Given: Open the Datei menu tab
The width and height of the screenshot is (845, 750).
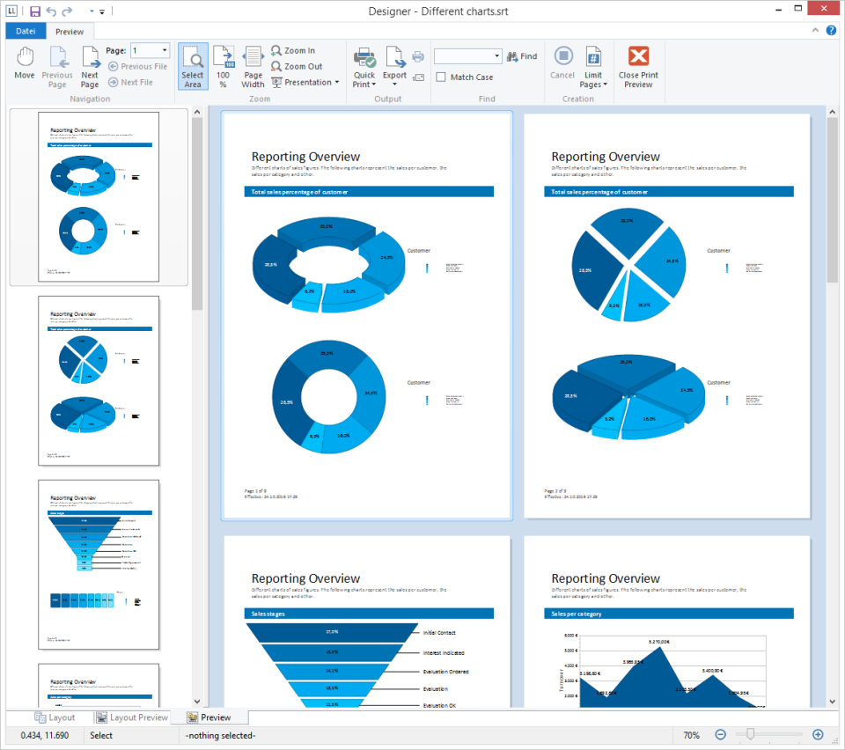Looking at the screenshot, I should click(x=26, y=32).
